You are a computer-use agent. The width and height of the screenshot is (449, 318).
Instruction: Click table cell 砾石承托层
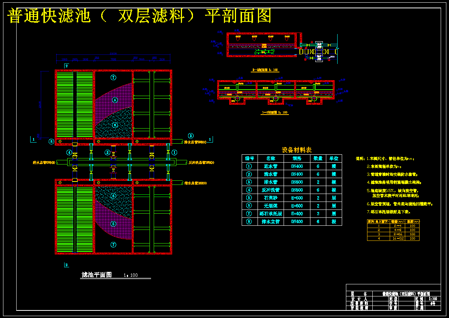pos(271,214)
